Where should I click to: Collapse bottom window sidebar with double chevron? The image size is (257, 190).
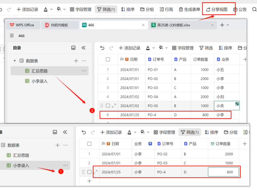click(65, 132)
